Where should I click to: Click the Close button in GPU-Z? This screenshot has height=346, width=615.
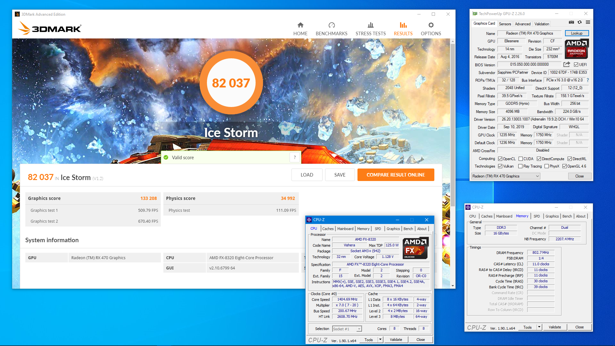(579, 176)
